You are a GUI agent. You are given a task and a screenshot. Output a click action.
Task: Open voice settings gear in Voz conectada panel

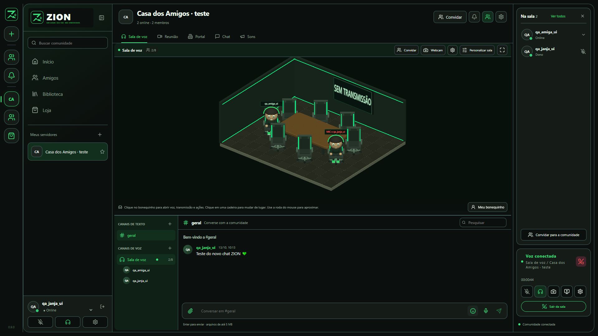click(580, 292)
